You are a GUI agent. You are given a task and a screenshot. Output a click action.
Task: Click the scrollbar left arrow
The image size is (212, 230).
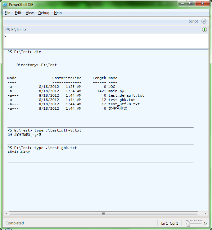[6, 213]
